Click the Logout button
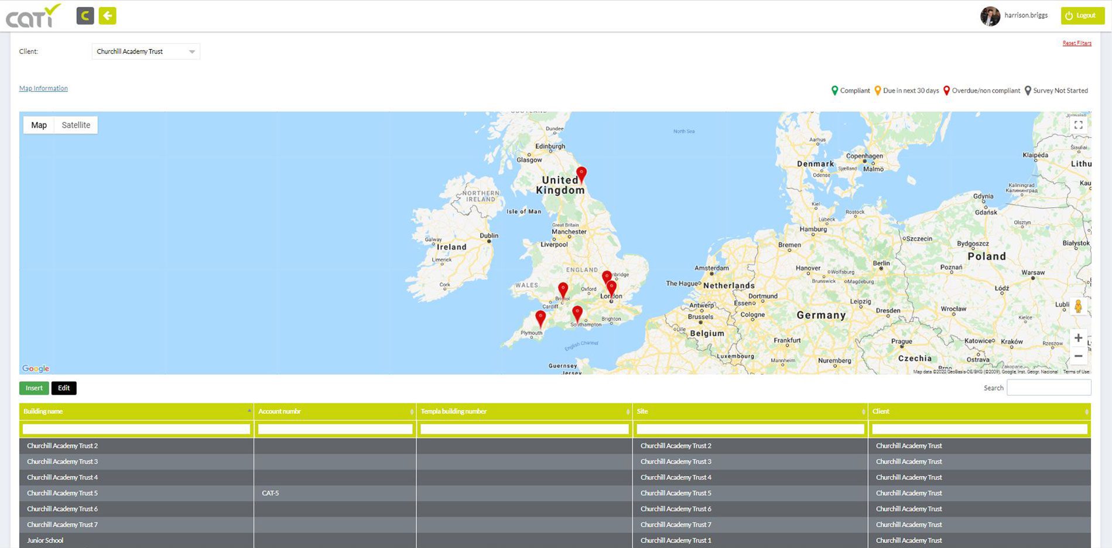Screen dimensions: 1112x548 pos(1082,16)
